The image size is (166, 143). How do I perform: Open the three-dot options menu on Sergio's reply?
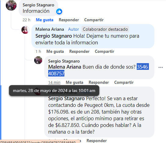click(x=161, y=67)
